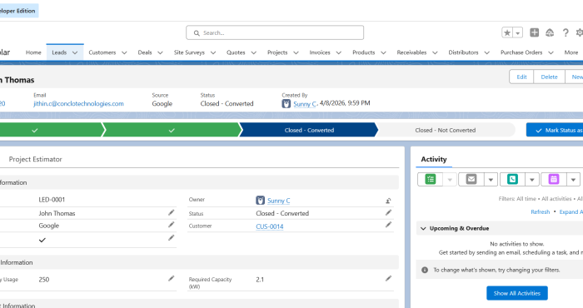Expand the Projects tab dropdown chevron
The height and width of the screenshot is (308, 583).
[296, 52]
